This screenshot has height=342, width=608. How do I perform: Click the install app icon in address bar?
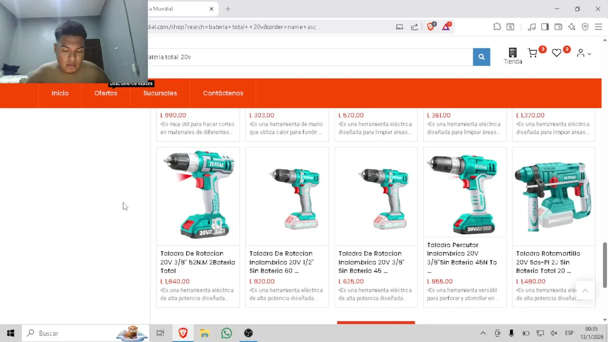coord(399,27)
